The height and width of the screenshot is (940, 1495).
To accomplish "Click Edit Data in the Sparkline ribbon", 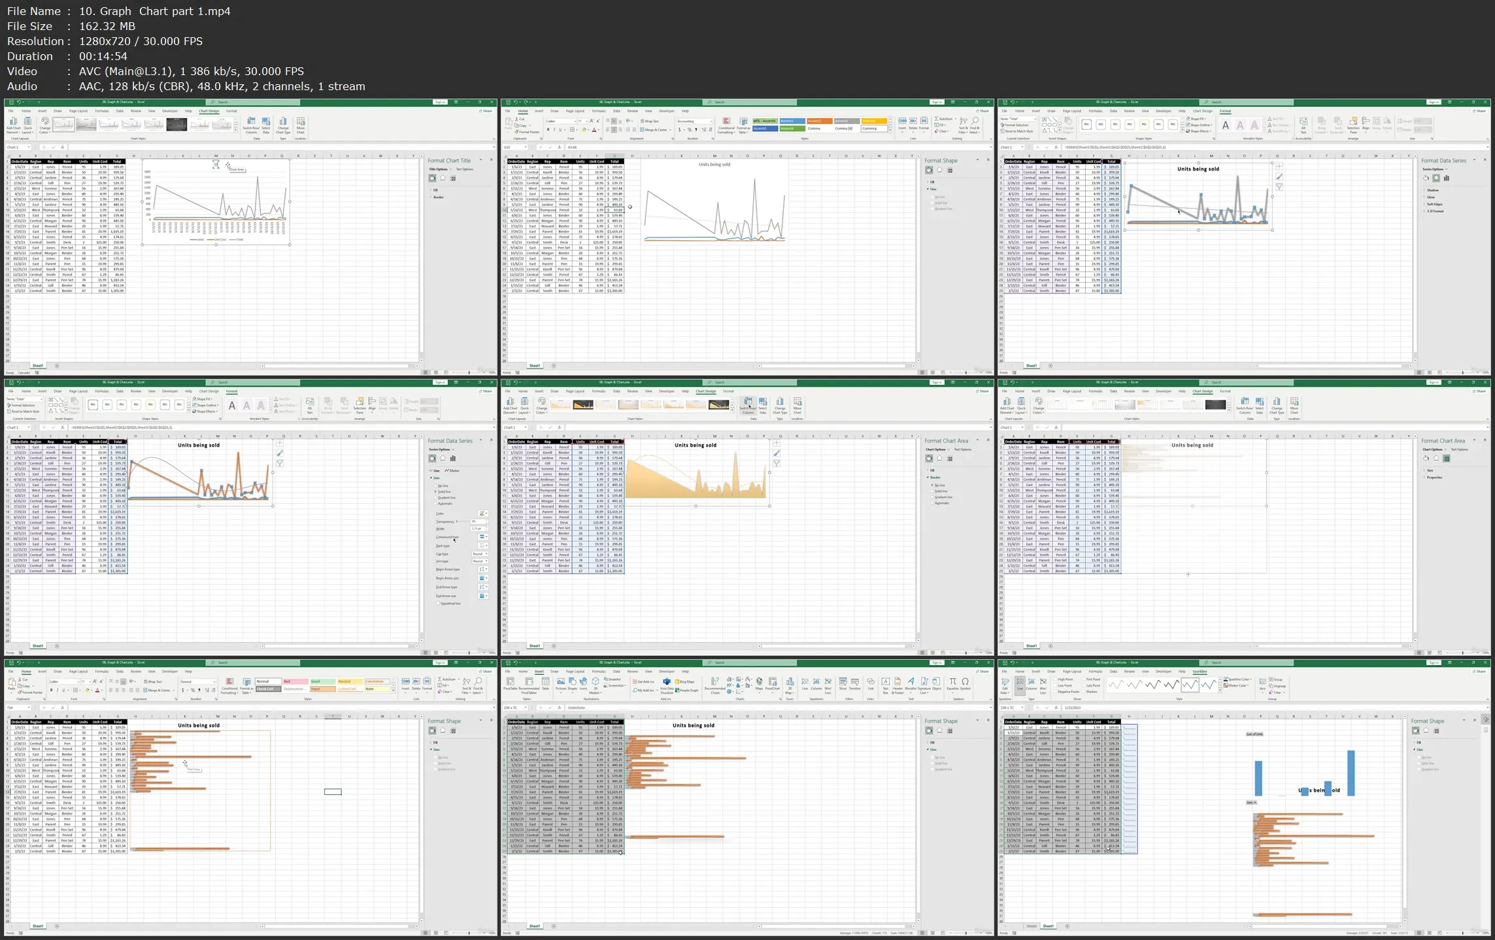I will [1005, 686].
